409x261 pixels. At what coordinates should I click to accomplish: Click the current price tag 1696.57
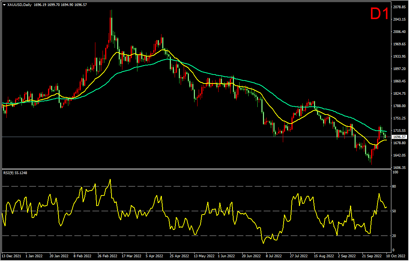tap(399, 137)
